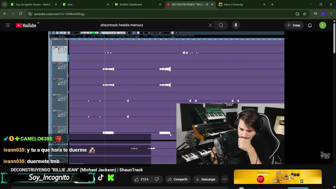336x189 pixels.
Task: Open a new browser tab
Action: [272, 4]
